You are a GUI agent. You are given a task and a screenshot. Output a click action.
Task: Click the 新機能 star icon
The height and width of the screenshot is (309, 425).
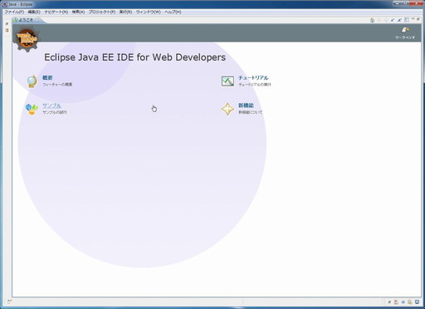[227, 109]
